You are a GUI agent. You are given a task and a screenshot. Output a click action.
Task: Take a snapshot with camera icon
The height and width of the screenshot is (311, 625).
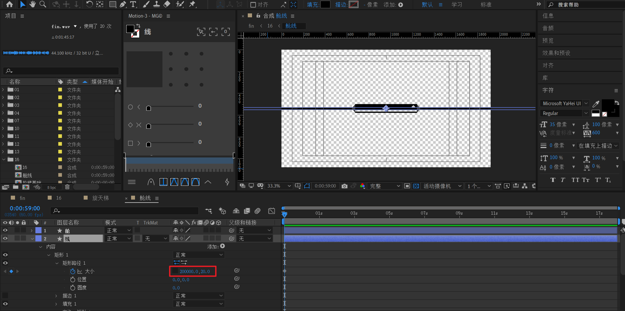(345, 186)
